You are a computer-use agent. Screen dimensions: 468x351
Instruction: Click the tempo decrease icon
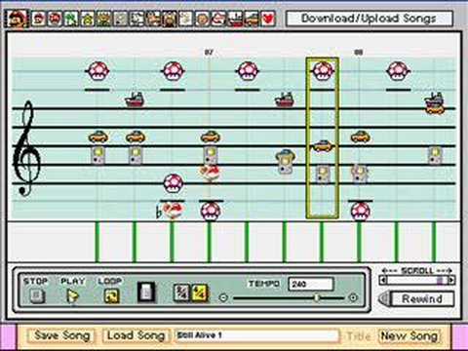pyautogui.click(x=223, y=297)
